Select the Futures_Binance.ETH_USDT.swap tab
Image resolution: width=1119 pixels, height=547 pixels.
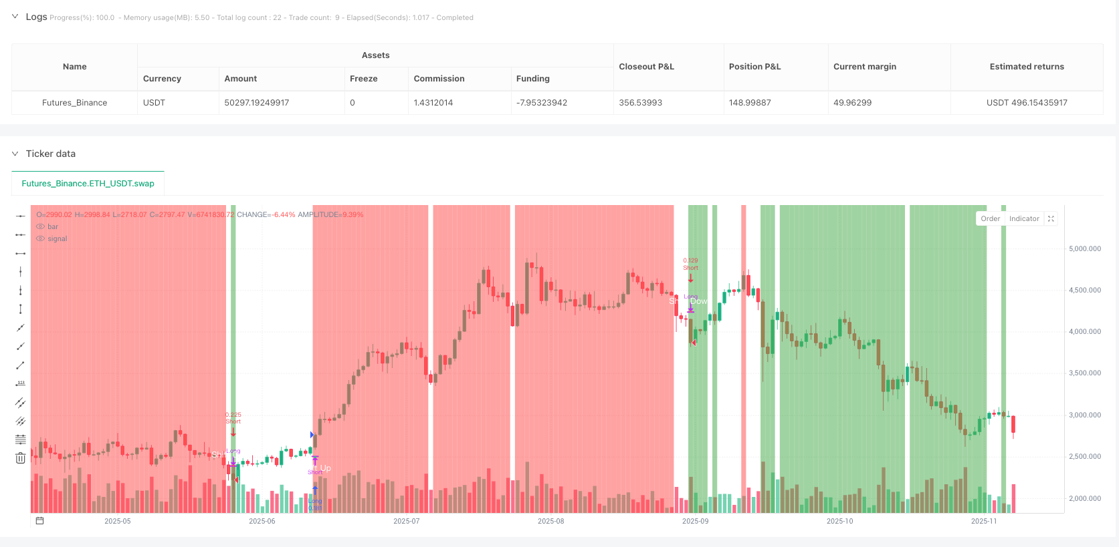tap(88, 184)
